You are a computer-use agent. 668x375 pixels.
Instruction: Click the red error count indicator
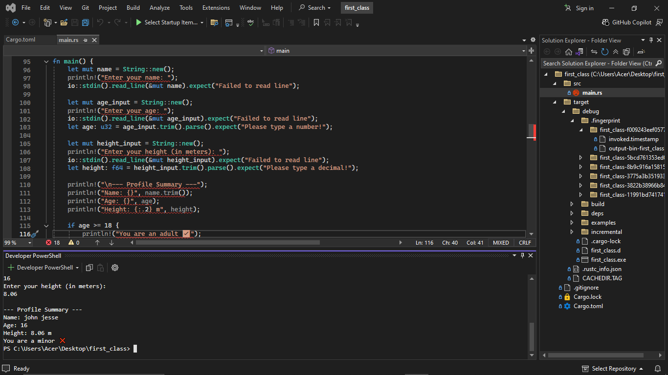click(x=53, y=243)
